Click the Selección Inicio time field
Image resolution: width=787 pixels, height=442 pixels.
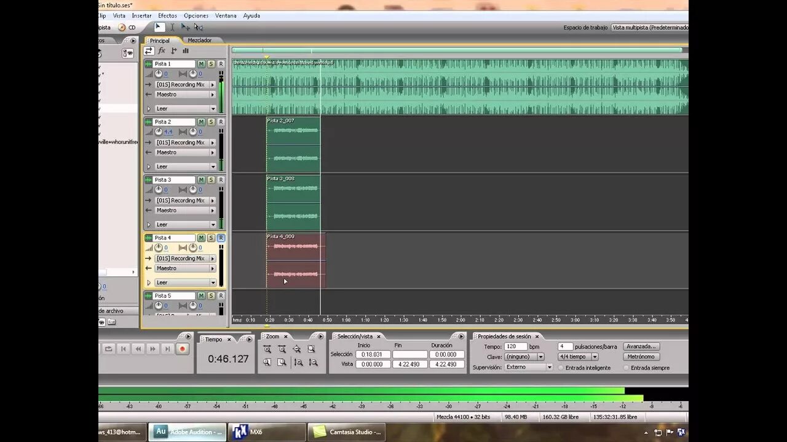[x=373, y=354]
